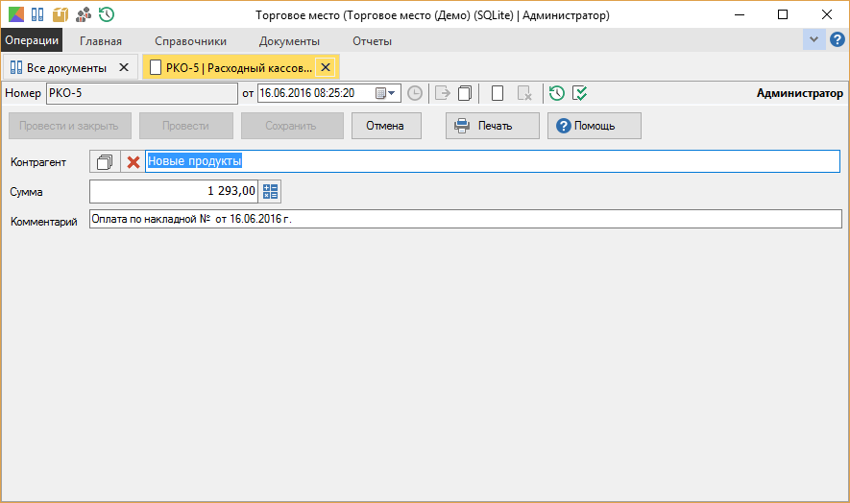Click the Сумма label

[26, 192]
